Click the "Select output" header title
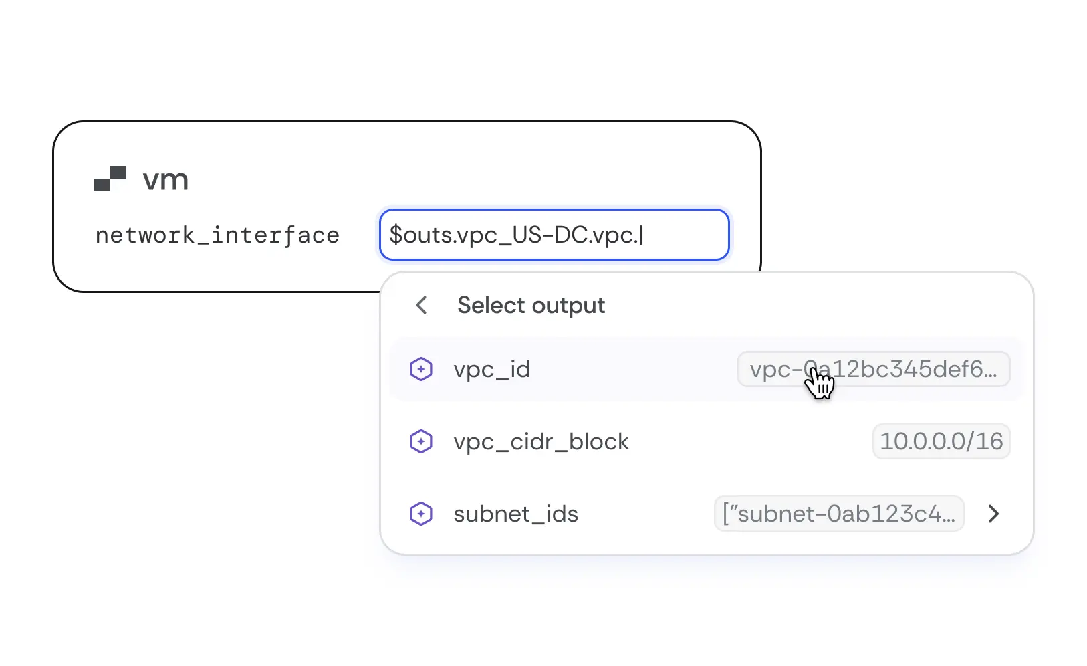This screenshot has height=666, width=1087. [531, 306]
